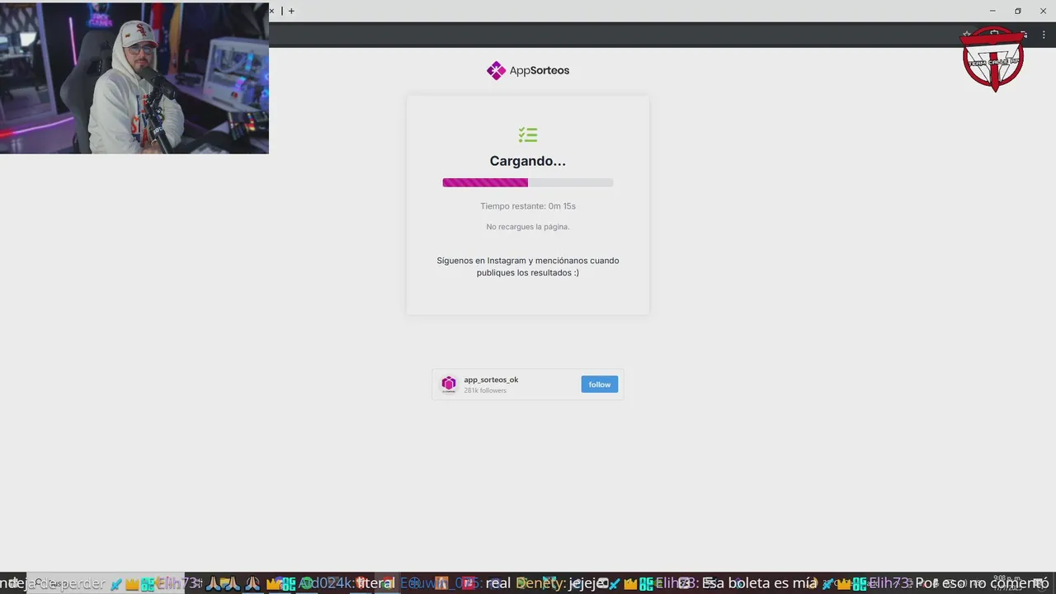The width and height of the screenshot is (1056, 594).
Task: Click the 281k followers text
Action: [485, 390]
